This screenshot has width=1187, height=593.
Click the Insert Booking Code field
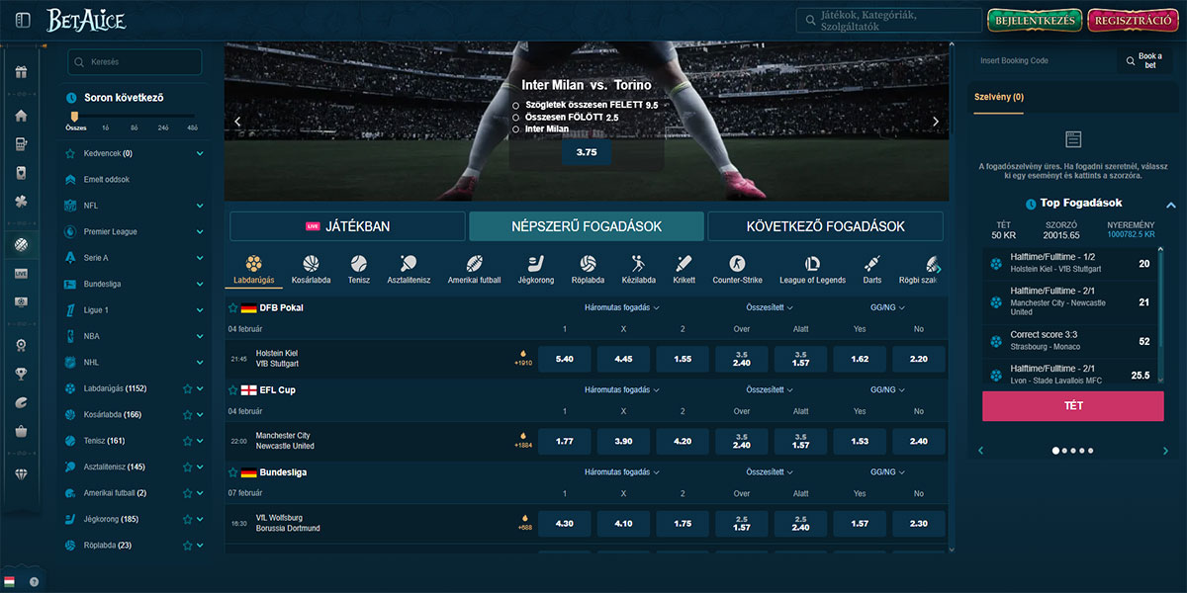click(x=1044, y=61)
